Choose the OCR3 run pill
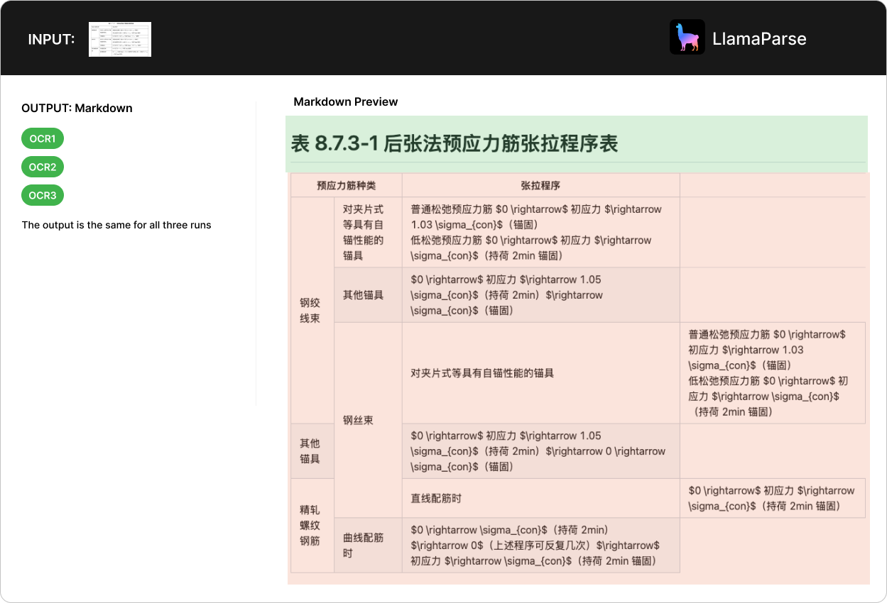Viewport: 887px width, 603px height. click(x=43, y=196)
